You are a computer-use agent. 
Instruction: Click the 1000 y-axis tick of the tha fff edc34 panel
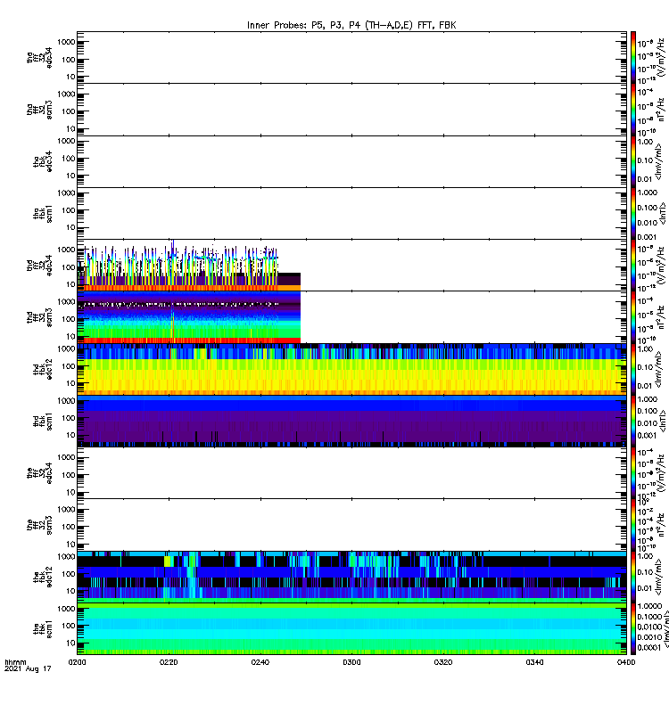(x=66, y=42)
